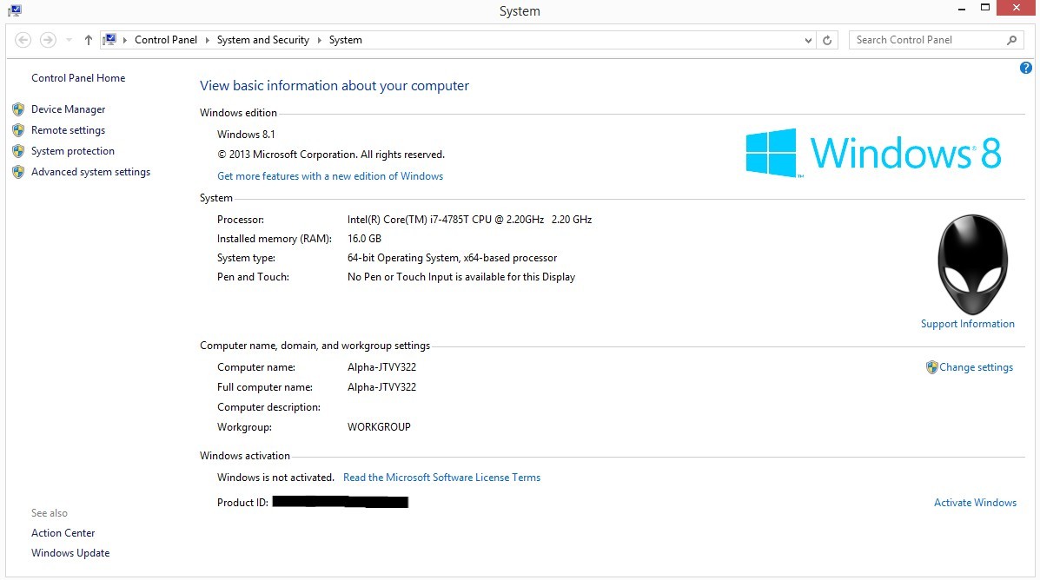The width and height of the screenshot is (1040, 580).
Task: Open the recent locations dropdown arrow
Action: click(69, 40)
